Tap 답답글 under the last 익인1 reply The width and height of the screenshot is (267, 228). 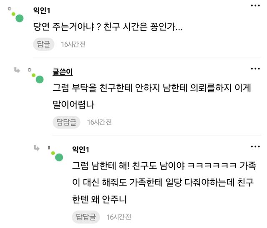click(x=86, y=217)
